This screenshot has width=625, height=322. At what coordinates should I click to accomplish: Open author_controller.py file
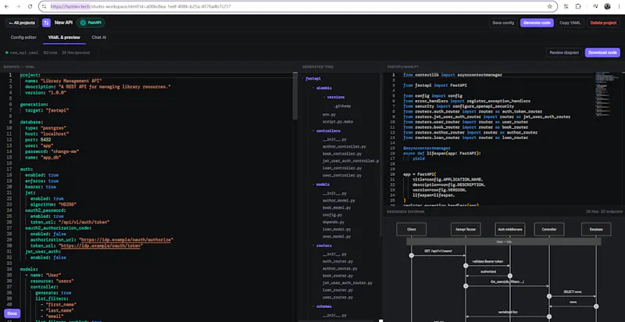pos(344,147)
